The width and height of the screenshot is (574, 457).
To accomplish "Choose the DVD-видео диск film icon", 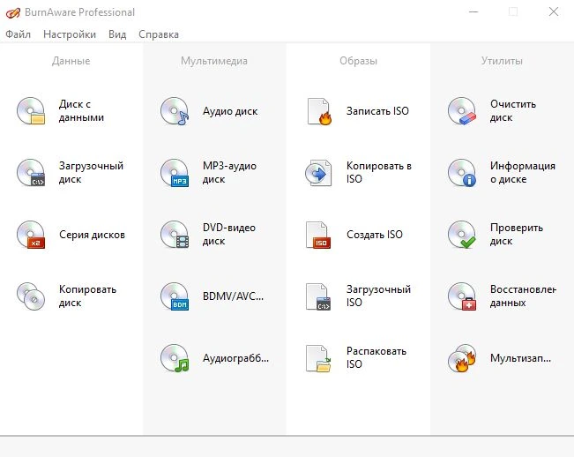I will [x=175, y=235].
